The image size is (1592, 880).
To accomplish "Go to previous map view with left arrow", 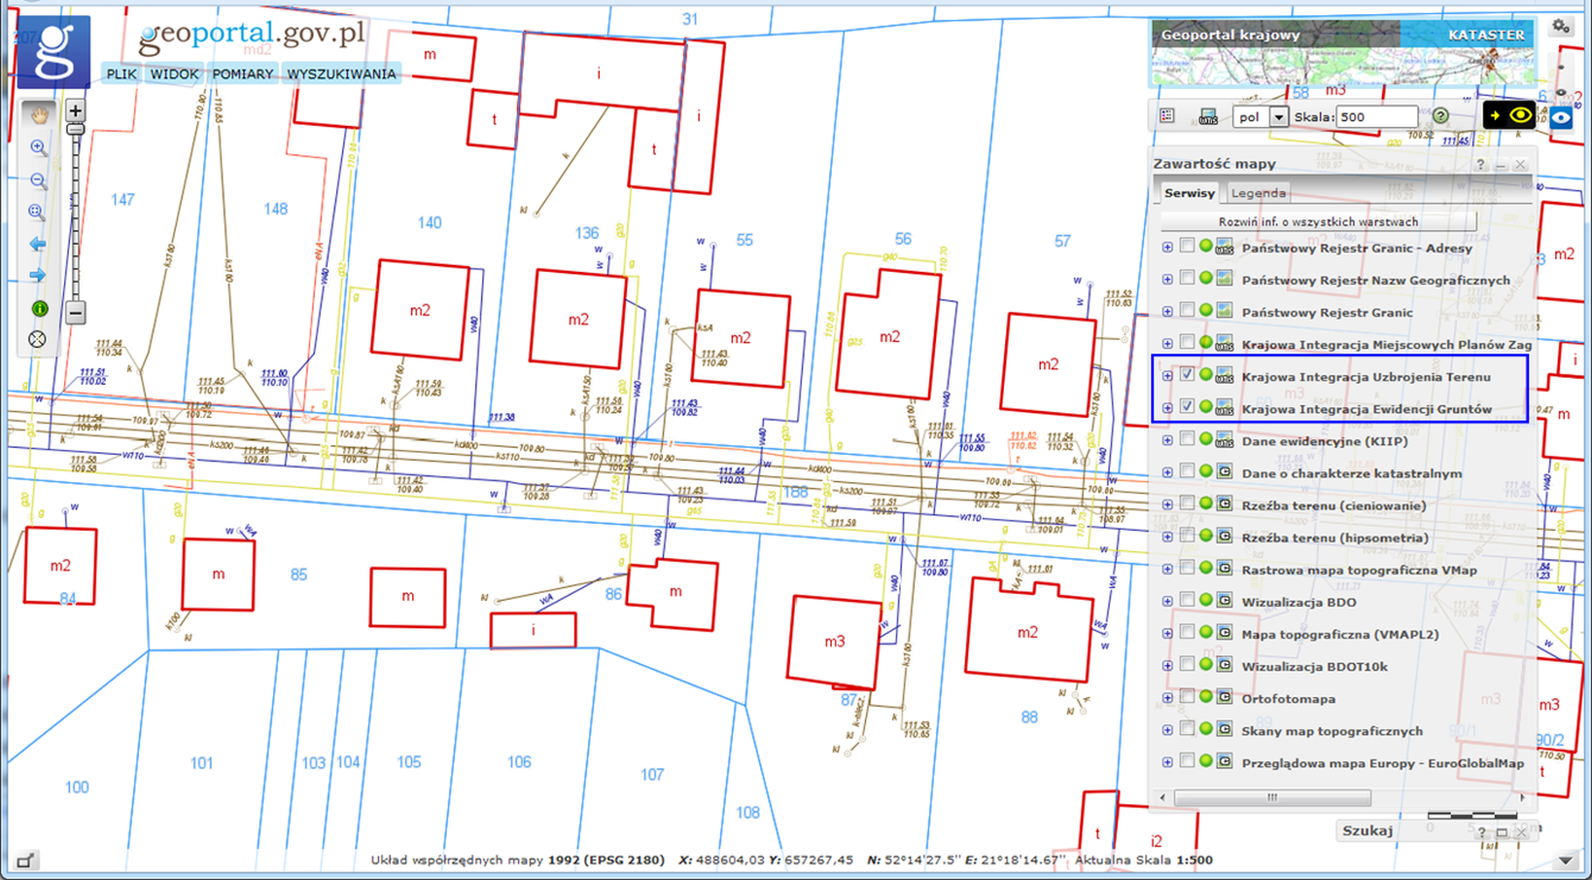I will click(x=38, y=244).
